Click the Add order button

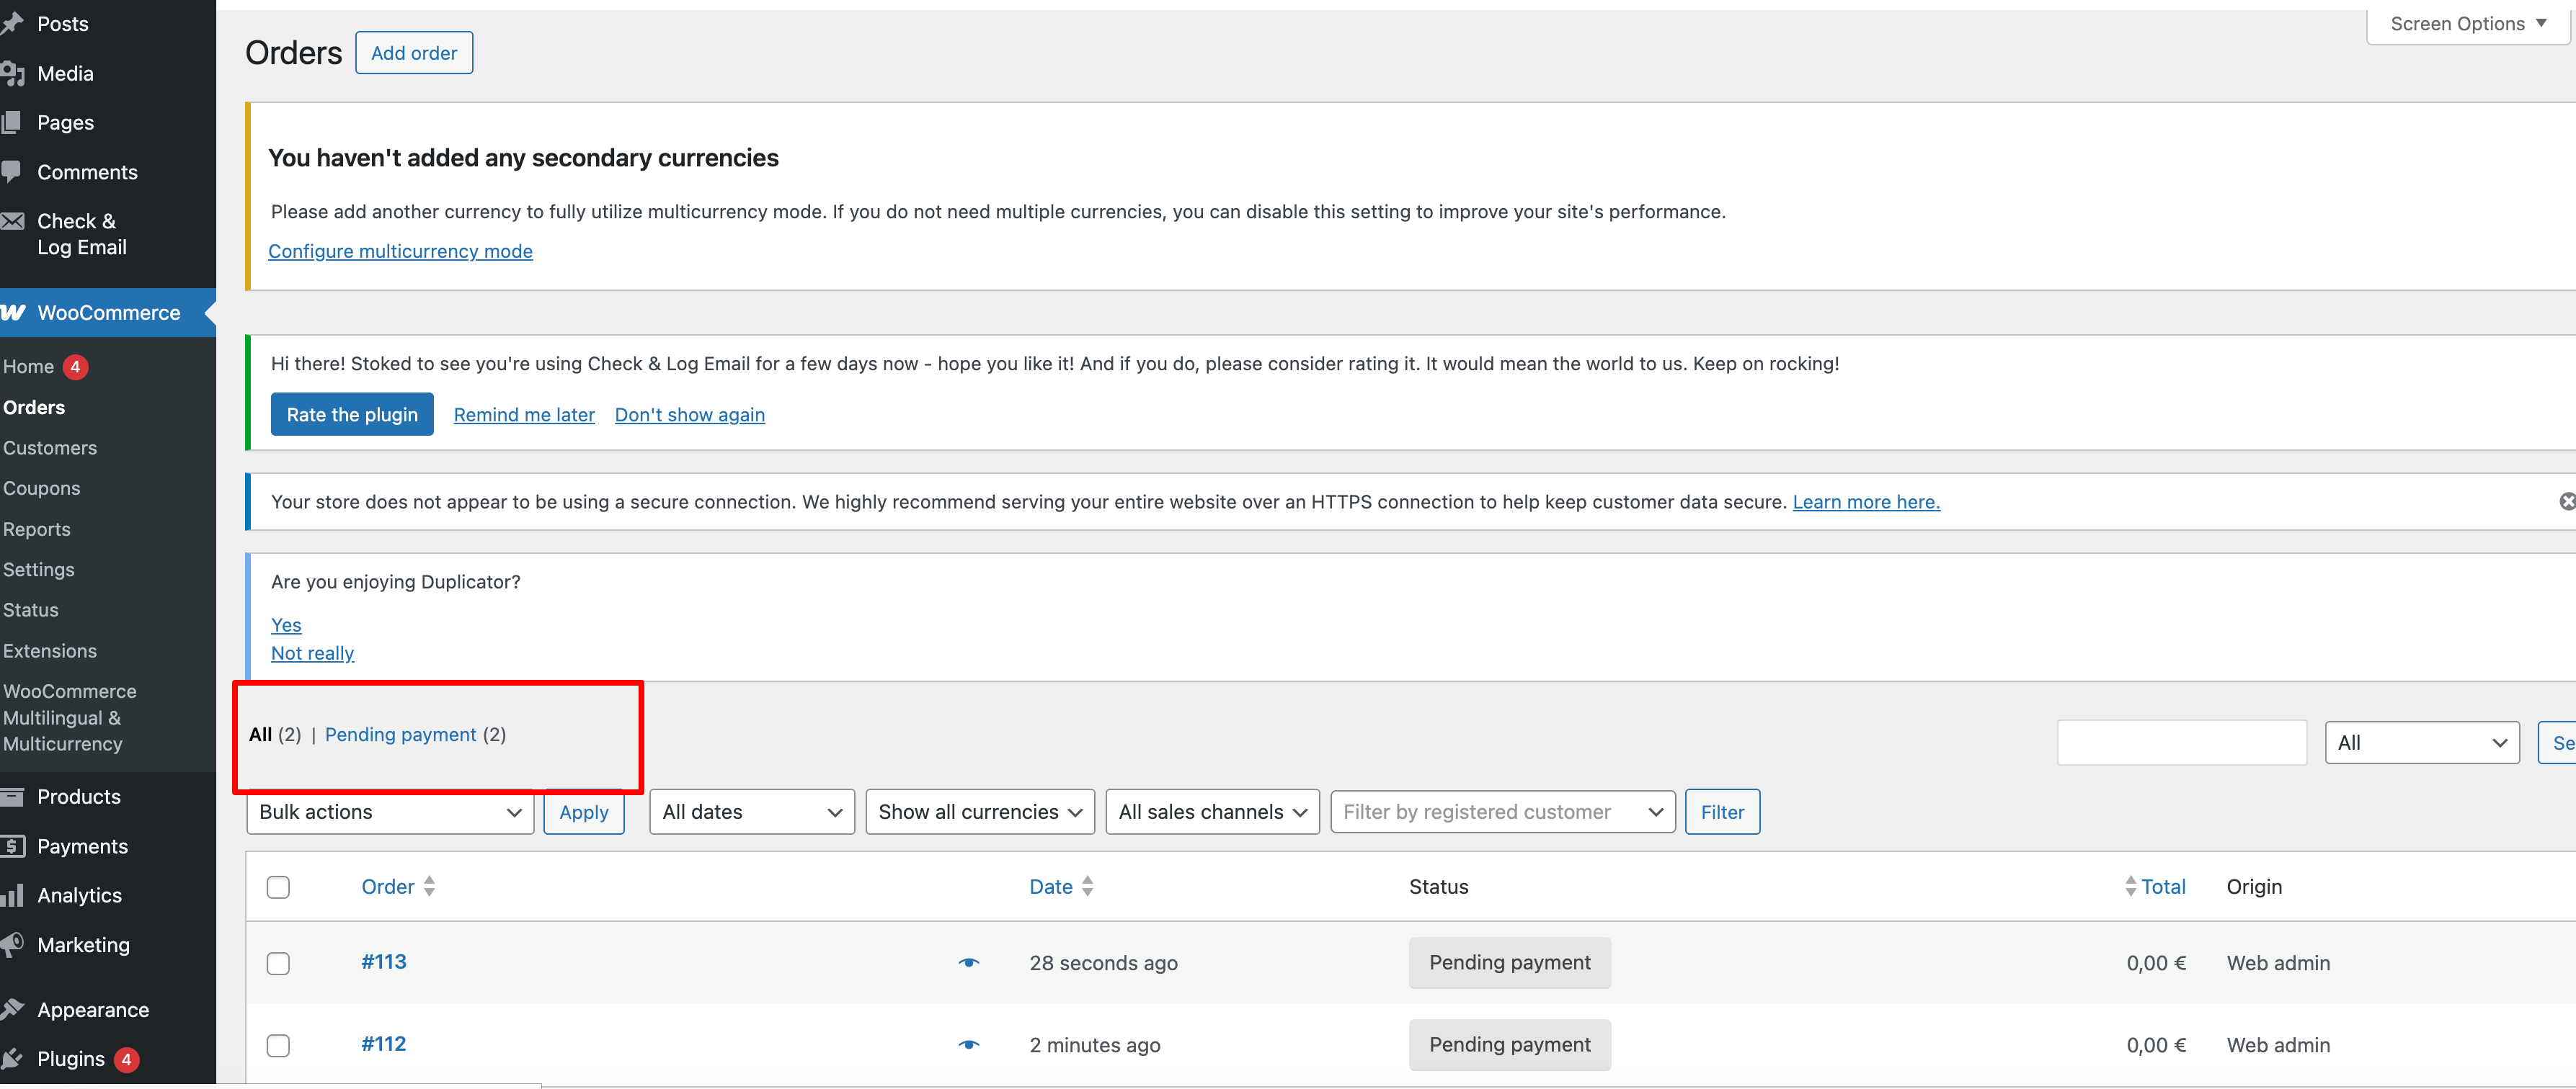pyautogui.click(x=414, y=53)
